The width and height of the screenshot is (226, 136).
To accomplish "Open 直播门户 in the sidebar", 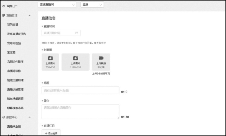I will pos(12,6).
